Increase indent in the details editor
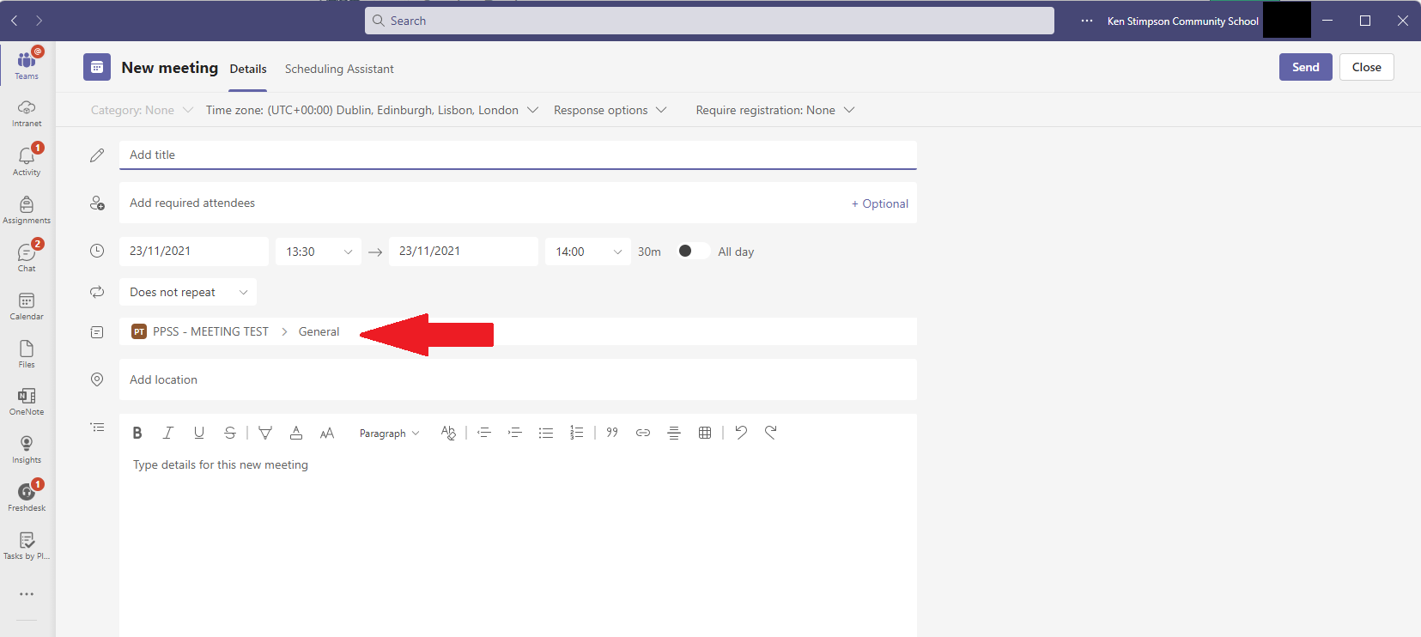Viewport: 1421px width, 637px height. pyautogui.click(x=515, y=433)
